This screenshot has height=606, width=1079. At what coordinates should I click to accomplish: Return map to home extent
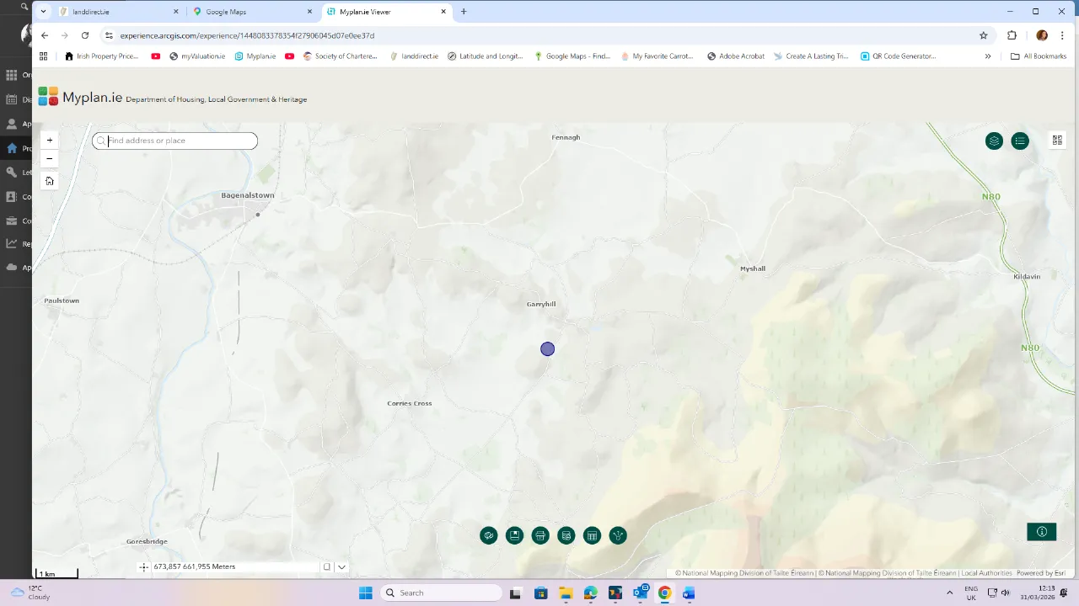50,181
